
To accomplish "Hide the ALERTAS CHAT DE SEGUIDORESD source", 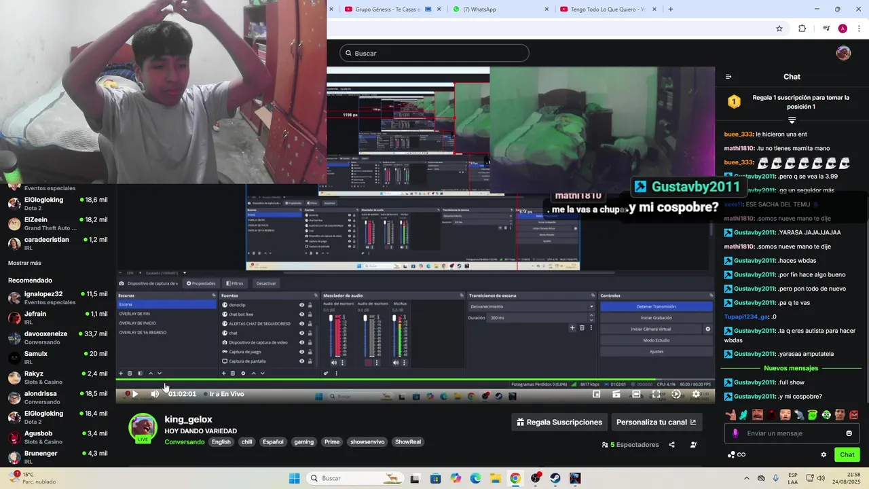I will (x=301, y=323).
